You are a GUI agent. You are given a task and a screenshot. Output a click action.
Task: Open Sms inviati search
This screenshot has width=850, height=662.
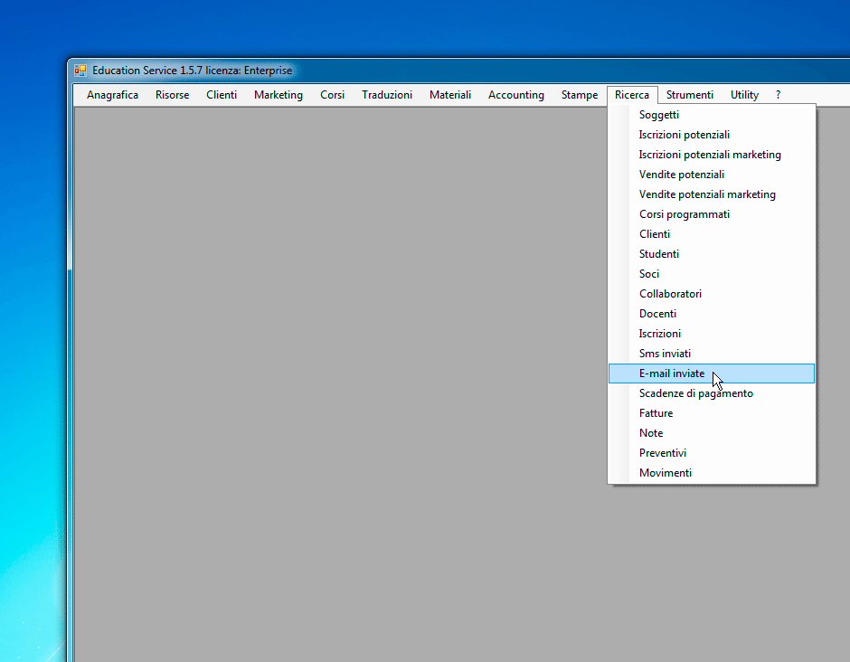pos(712,354)
